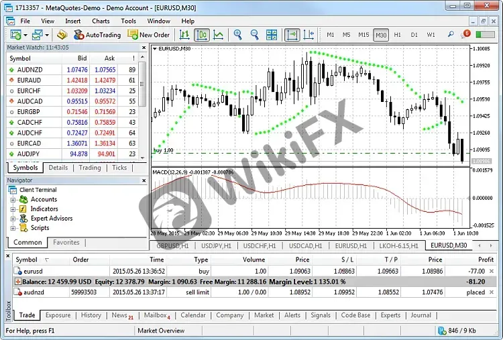Zoom out of the chart
This screenshot has width=503, height=340.
tap(254, 35)
